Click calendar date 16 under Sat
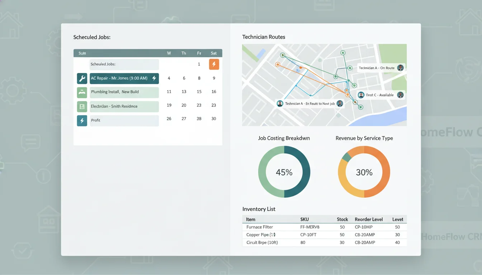The height and width of the screenshot is (275, 482). pos(214,92)
